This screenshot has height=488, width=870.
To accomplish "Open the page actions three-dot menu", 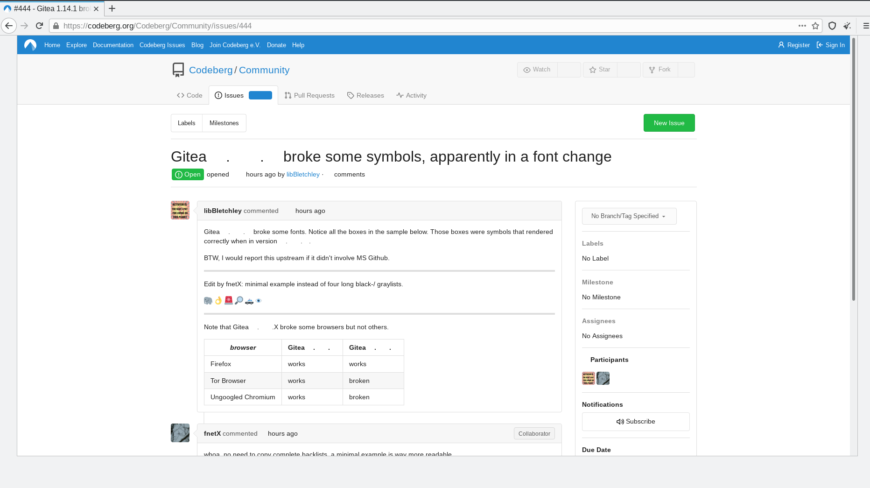I will pyautogui.click(x=802, y=26).
